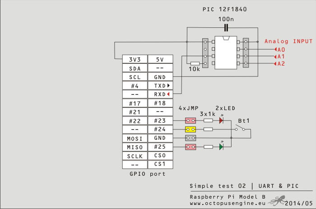
Task: Click the #24 pin cell
Action: pos(160,129)
